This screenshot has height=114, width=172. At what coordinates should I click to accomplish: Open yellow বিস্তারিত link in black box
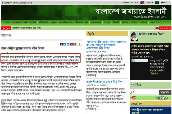tap(155, 74)
